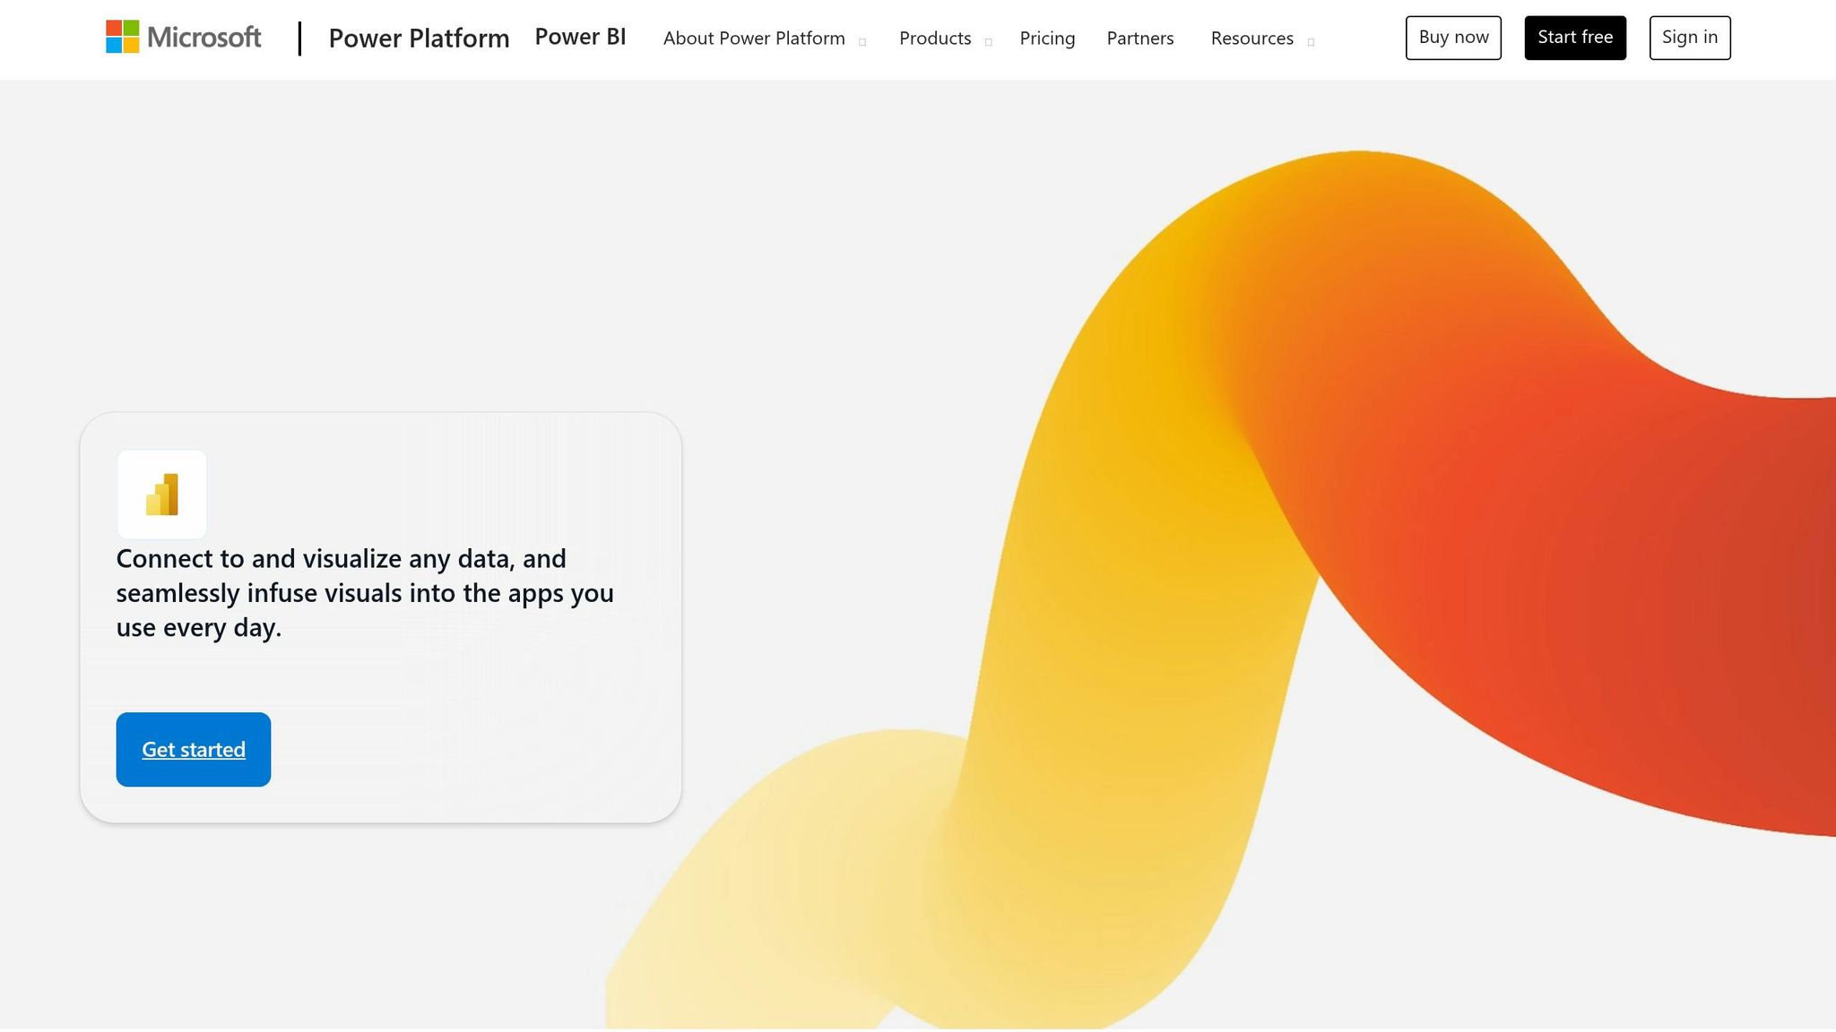Expand the About Power Platform dropdown chevron
The width and height of the screenshot is (1836, 1032).
pyautogui.click(x=863, y=42)
